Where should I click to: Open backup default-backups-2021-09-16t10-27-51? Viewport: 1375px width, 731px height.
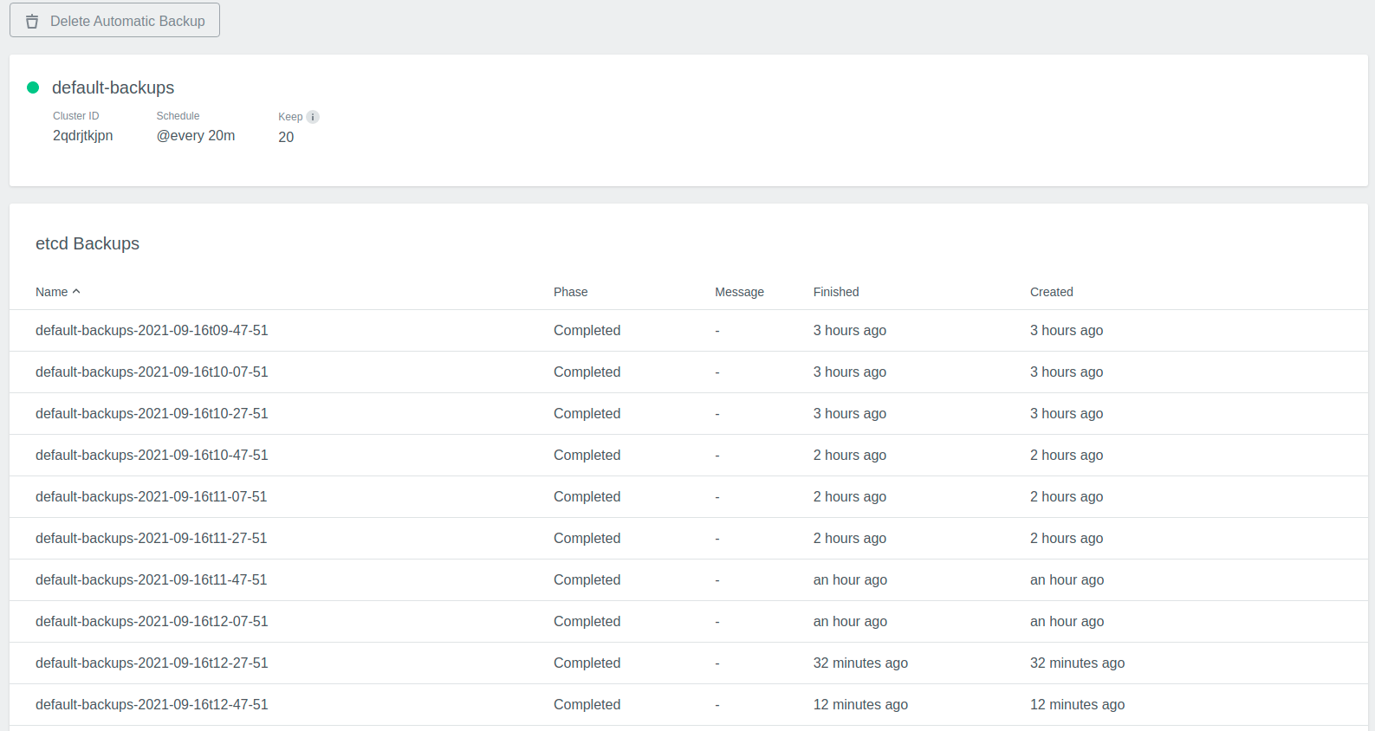[152, 413]
